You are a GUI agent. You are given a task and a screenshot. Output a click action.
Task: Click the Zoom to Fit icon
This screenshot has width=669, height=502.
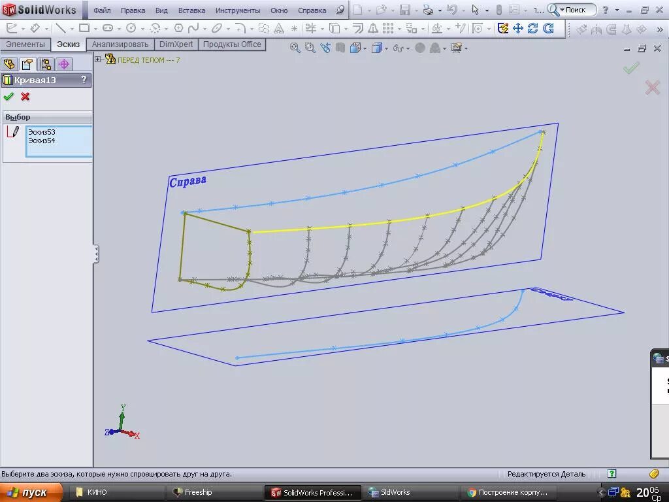click(x=295, y=48)
